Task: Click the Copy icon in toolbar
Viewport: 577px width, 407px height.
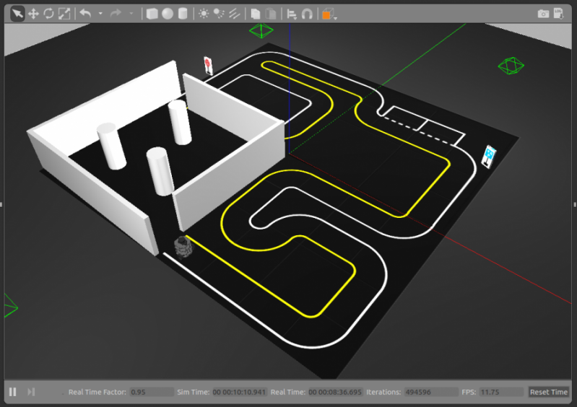Action: click(255, 14)
